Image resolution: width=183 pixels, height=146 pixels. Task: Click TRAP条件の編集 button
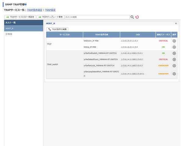(x=57, y=29)
